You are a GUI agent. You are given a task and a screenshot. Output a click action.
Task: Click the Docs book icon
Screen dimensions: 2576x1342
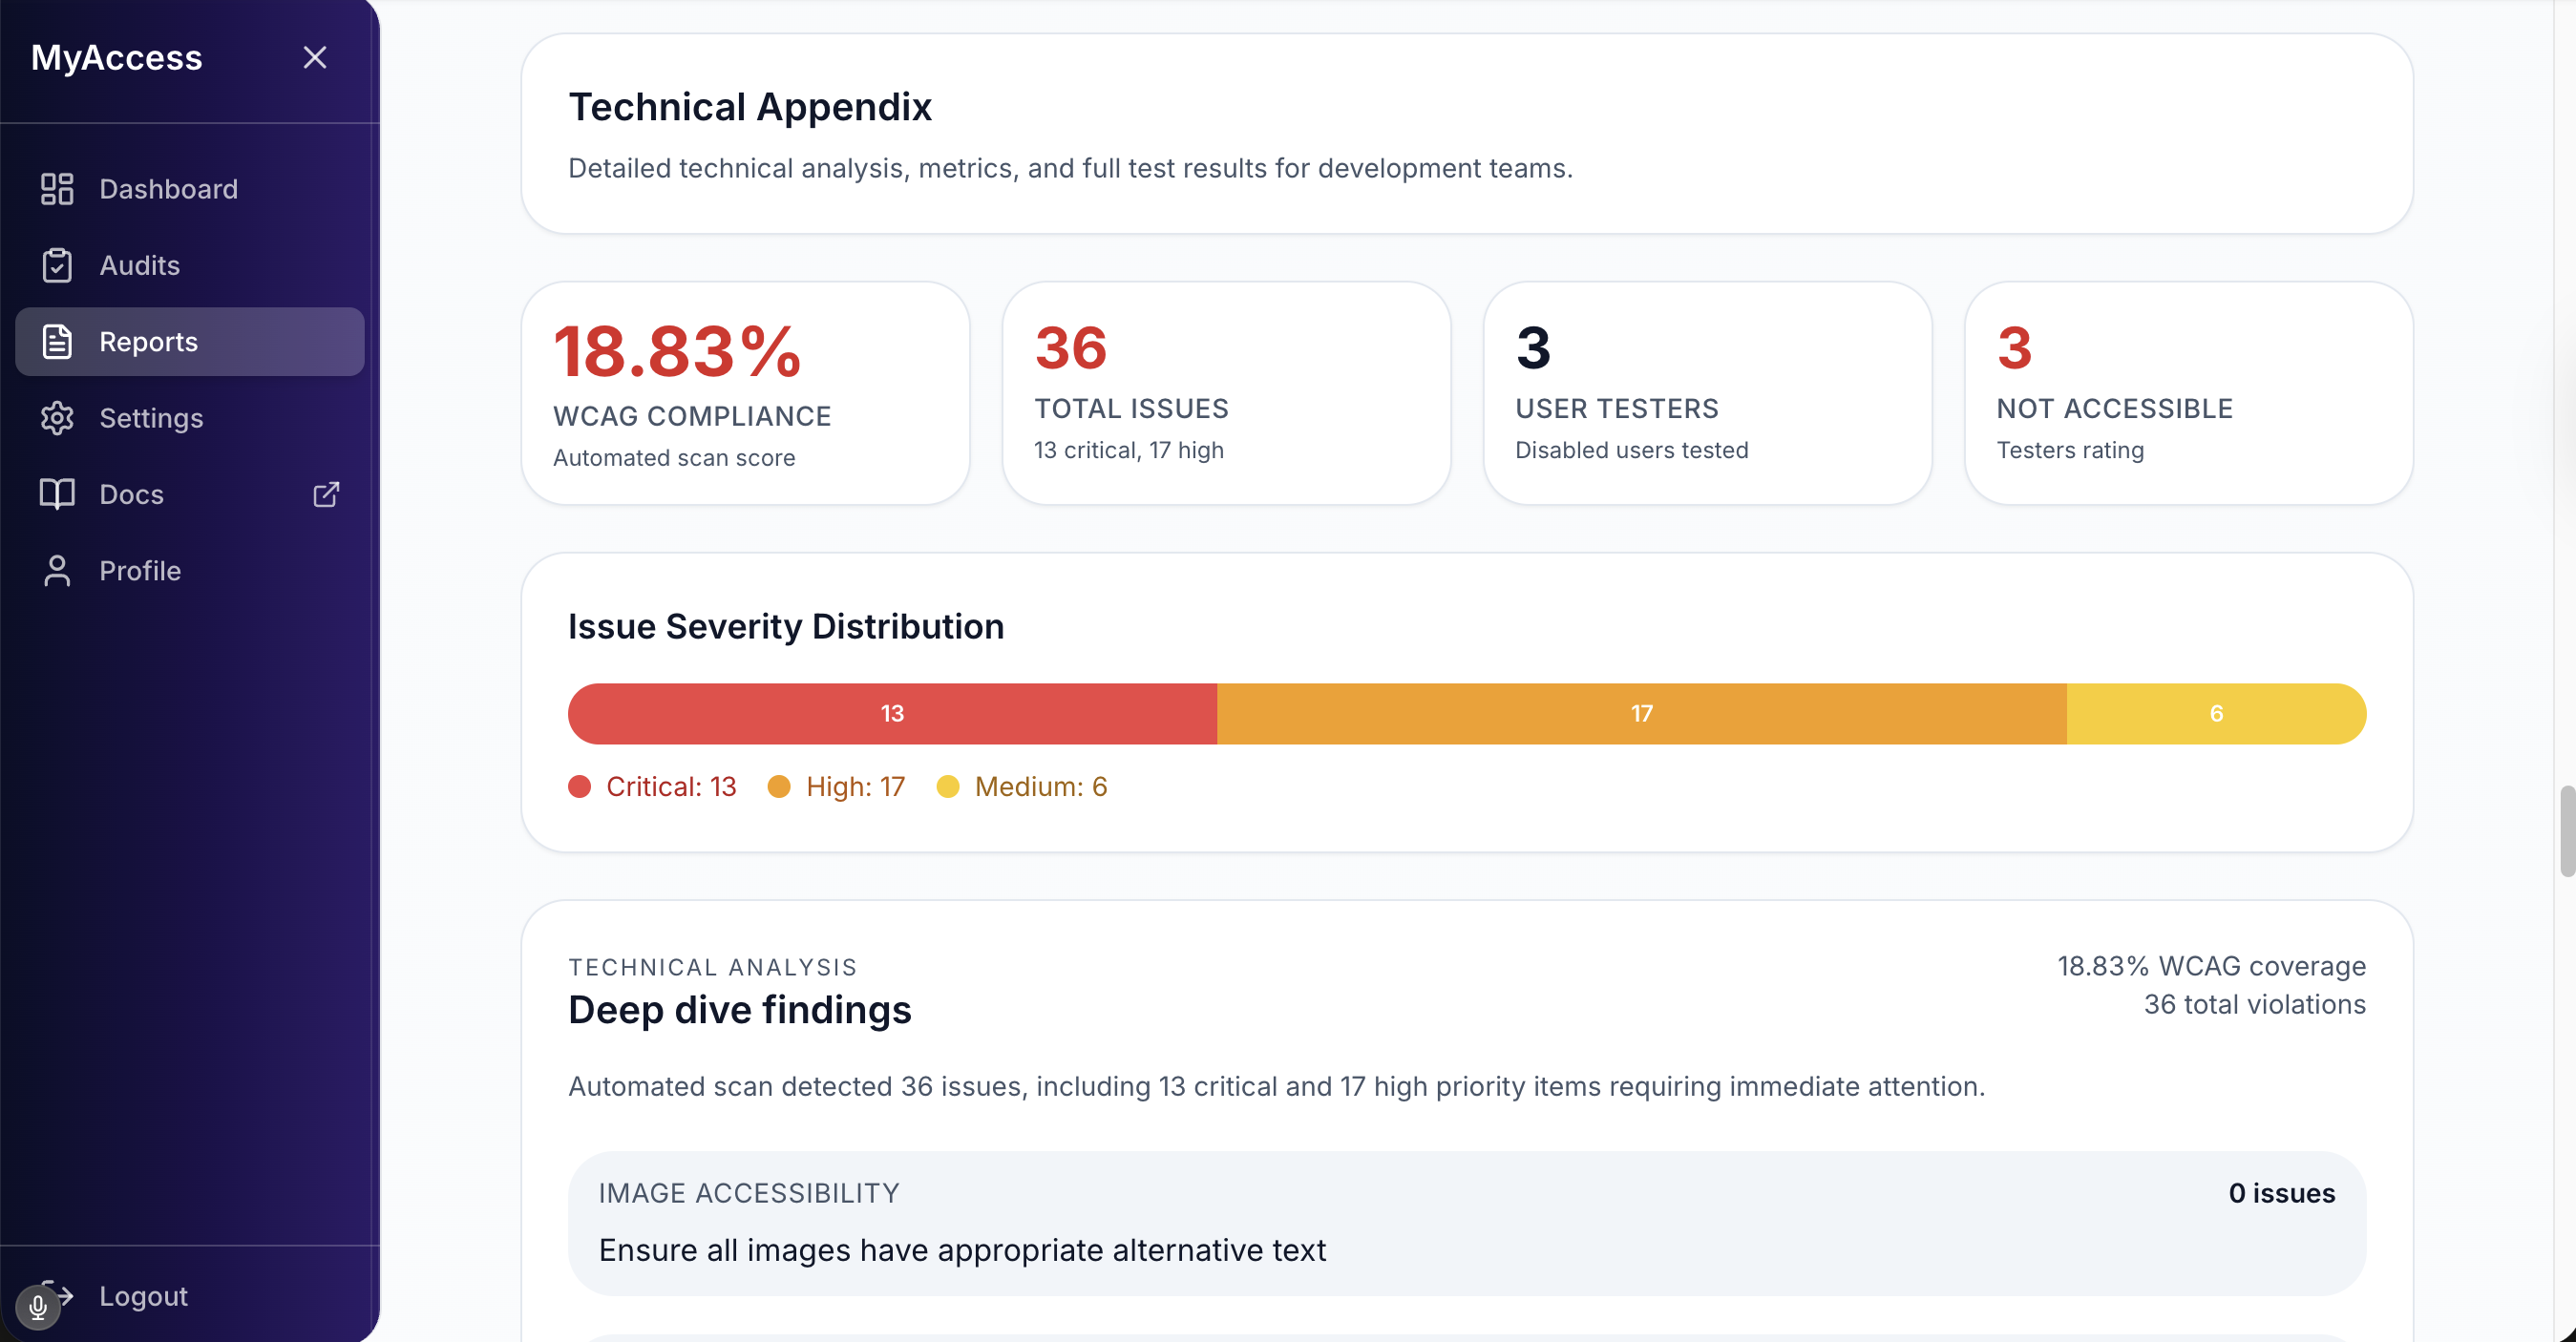(56, 494)
